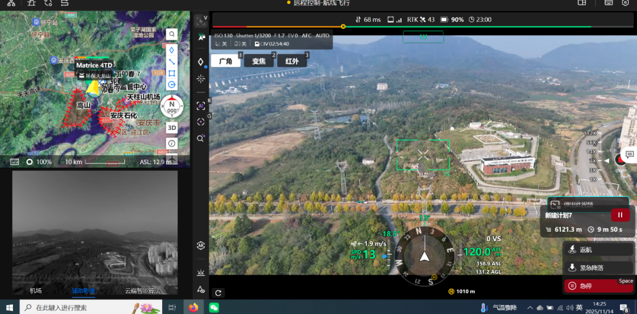Click the 紧急降落 emergency landing button

tap(599, 268)
